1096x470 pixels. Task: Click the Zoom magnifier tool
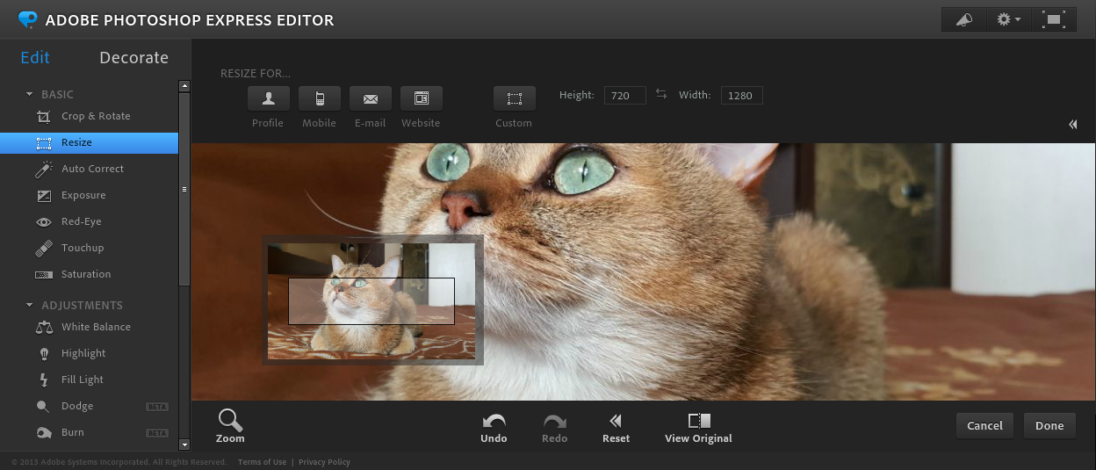coord(230,426)
